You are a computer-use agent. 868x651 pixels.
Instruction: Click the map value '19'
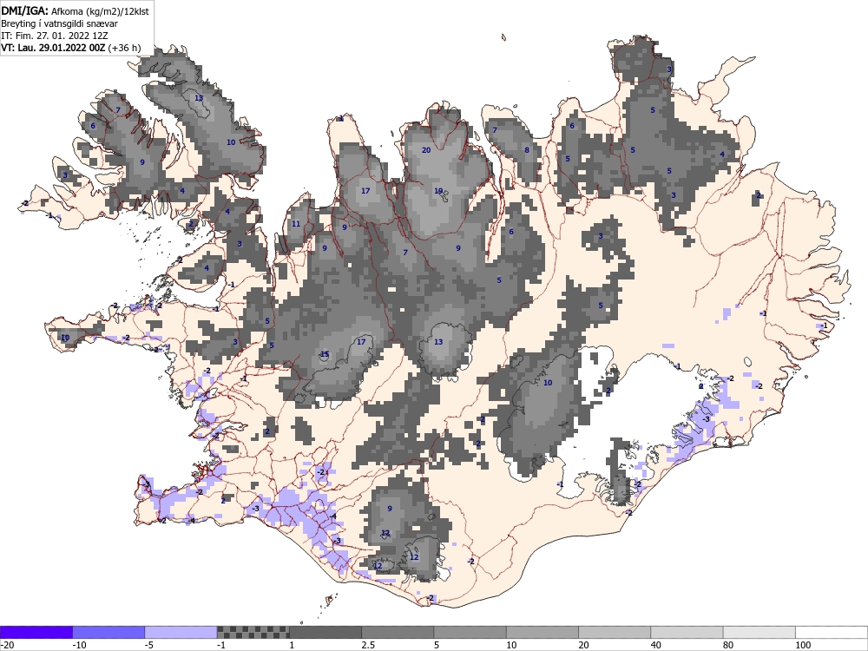click(x=438, y=191)
